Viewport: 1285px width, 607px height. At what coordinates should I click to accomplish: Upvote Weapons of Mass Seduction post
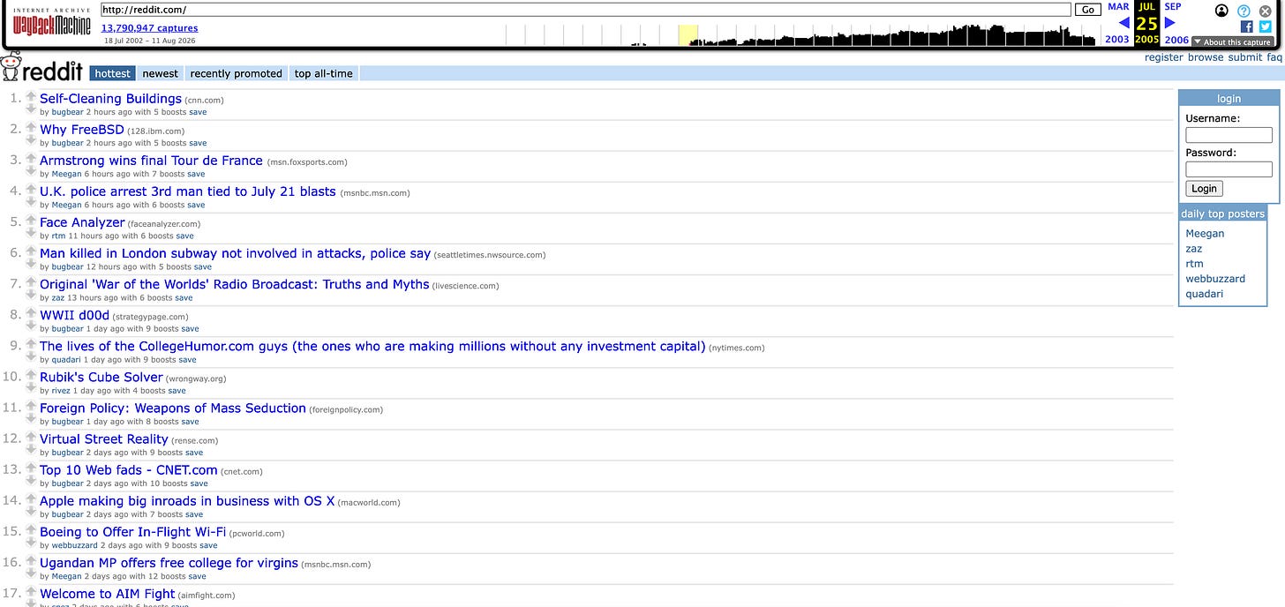tap(31, 404)
